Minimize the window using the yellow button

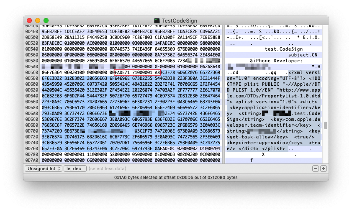[x=38, y=20]
